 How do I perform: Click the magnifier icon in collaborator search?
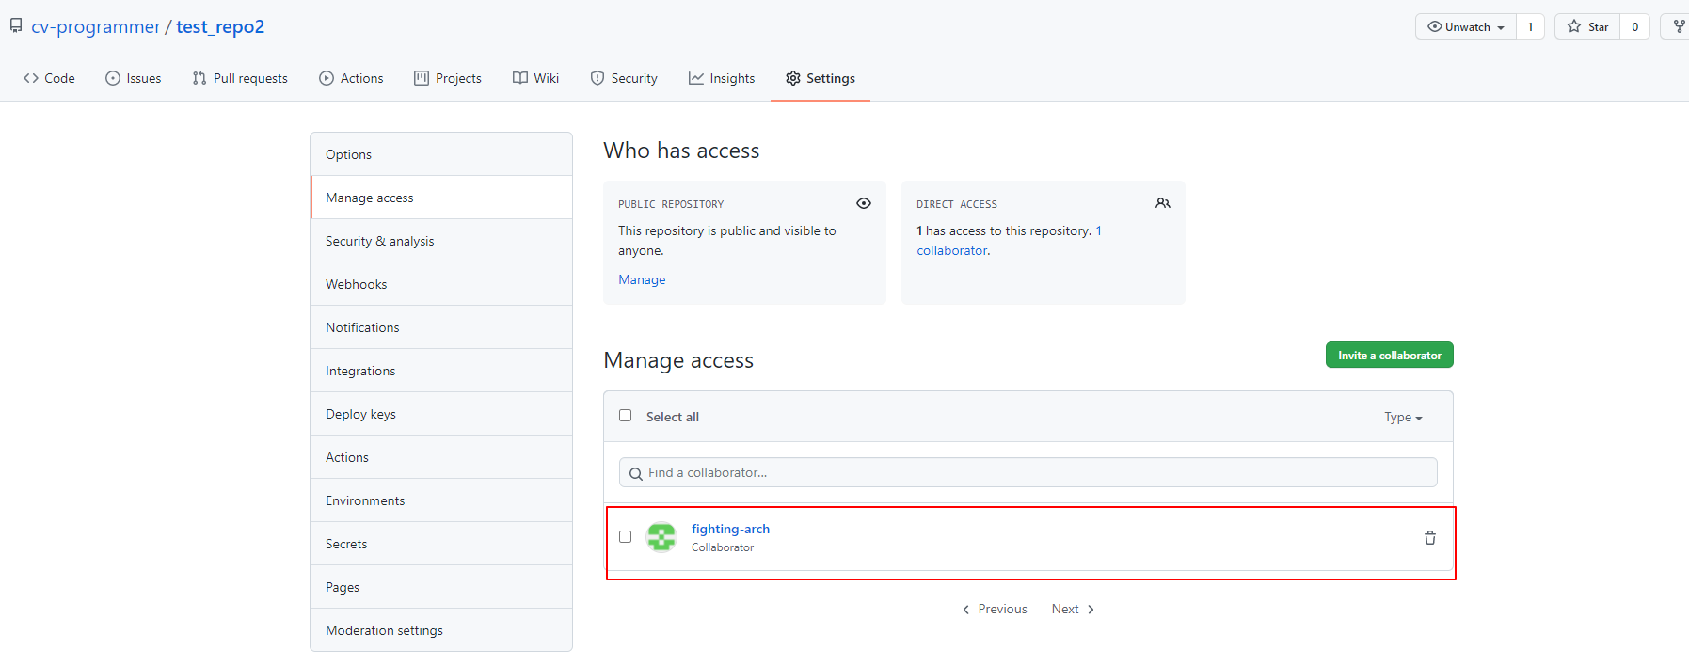click(636, 473)
